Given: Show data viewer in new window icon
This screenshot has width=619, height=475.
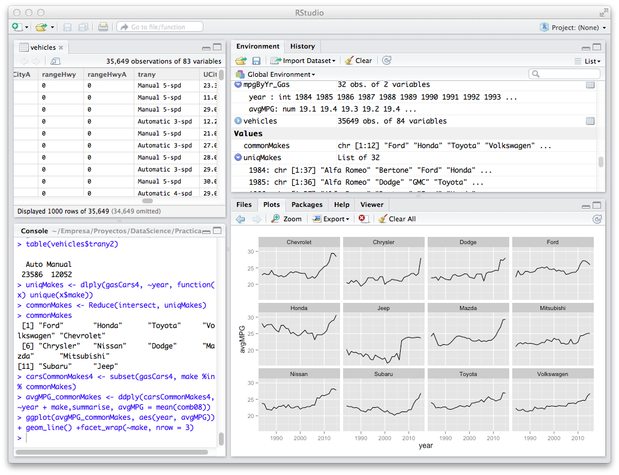Looking at the screenshot, I should (56, 61).
